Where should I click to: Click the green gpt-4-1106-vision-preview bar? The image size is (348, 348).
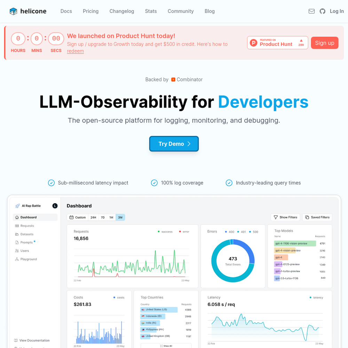coord(295,244)
